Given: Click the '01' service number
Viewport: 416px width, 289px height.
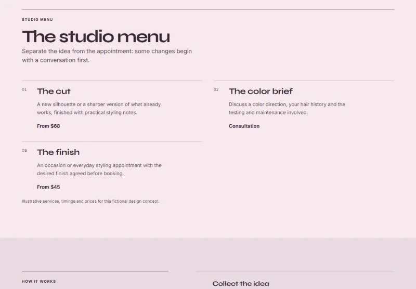Looking at the screenshot, I should [24, 89].
